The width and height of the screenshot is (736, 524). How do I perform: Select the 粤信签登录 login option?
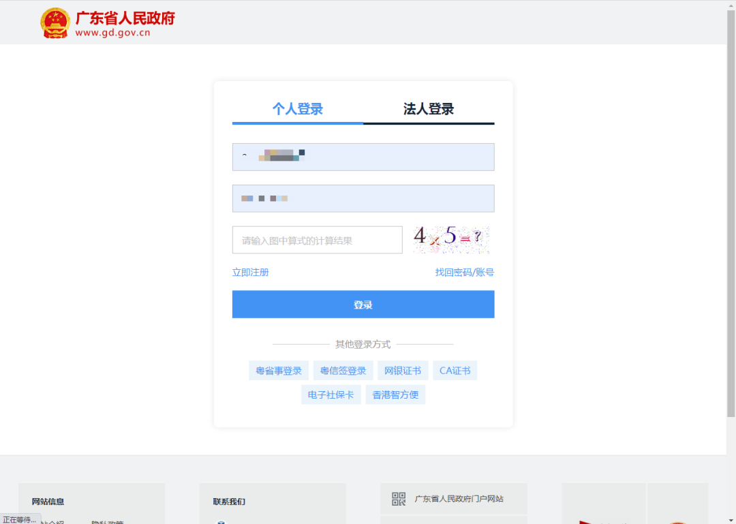tap(341, 370)
